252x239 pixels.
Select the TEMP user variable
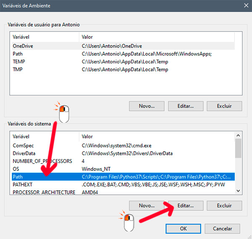click(123, 62)
